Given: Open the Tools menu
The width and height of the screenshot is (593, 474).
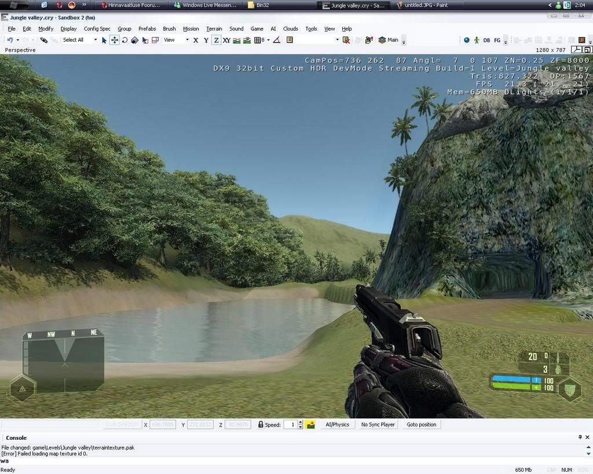Looking at the screenshot, I should click(311, 29).
